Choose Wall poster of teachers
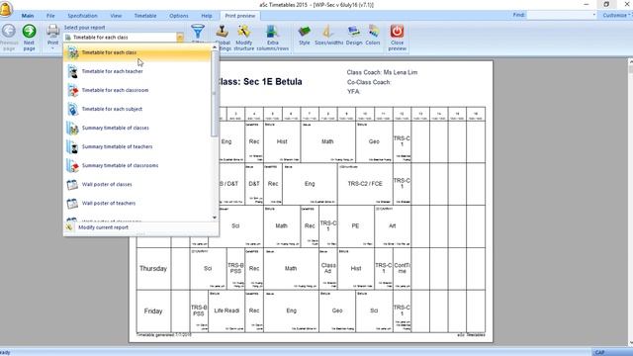The width and height of the screenshot is (633, 356). [x=137, y=203]
